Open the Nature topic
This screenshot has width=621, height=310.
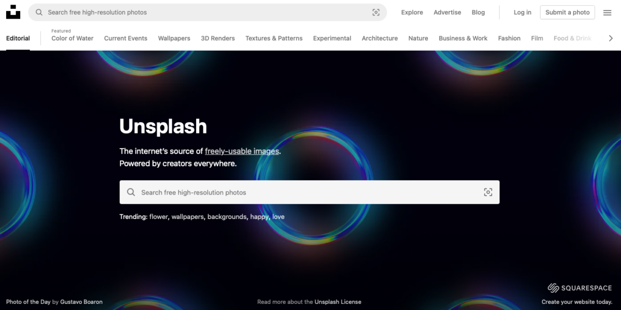418,38
